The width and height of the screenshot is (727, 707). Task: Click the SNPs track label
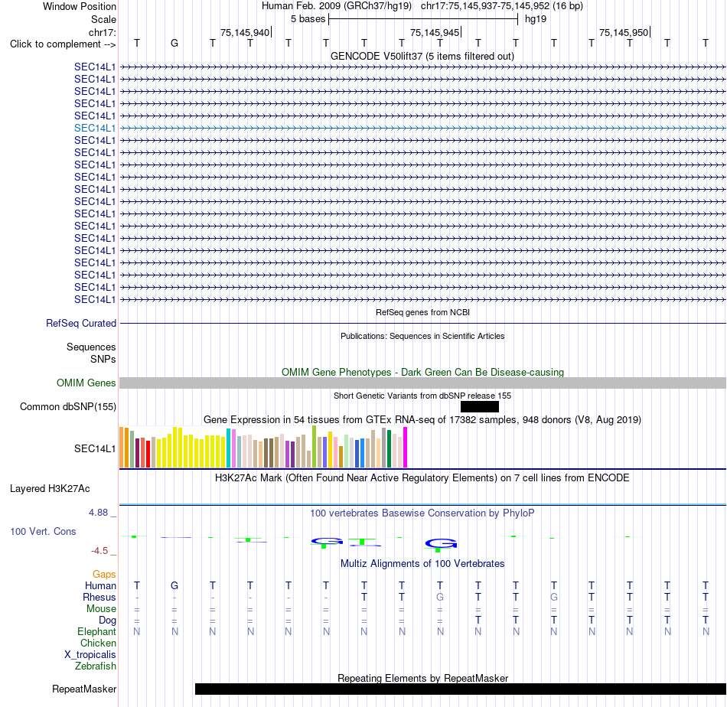point(103,359)
